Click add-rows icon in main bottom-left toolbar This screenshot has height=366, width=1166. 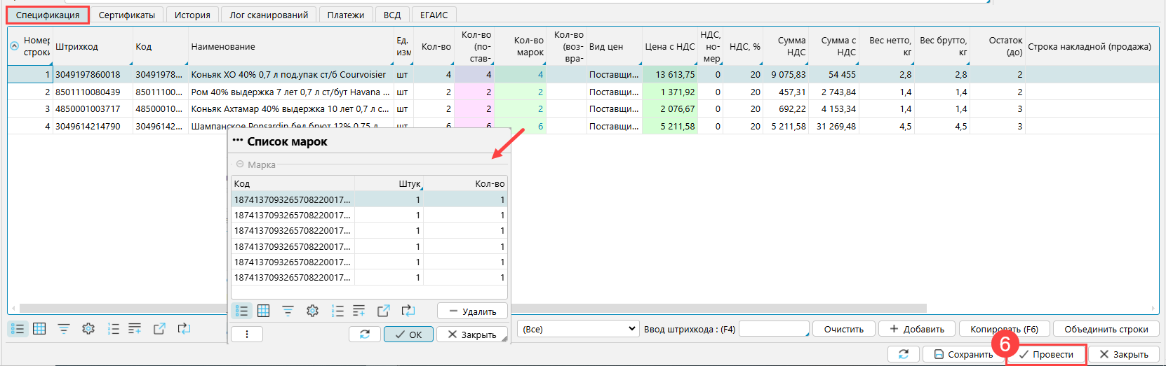pyautogui.click(x=135, y=329)
